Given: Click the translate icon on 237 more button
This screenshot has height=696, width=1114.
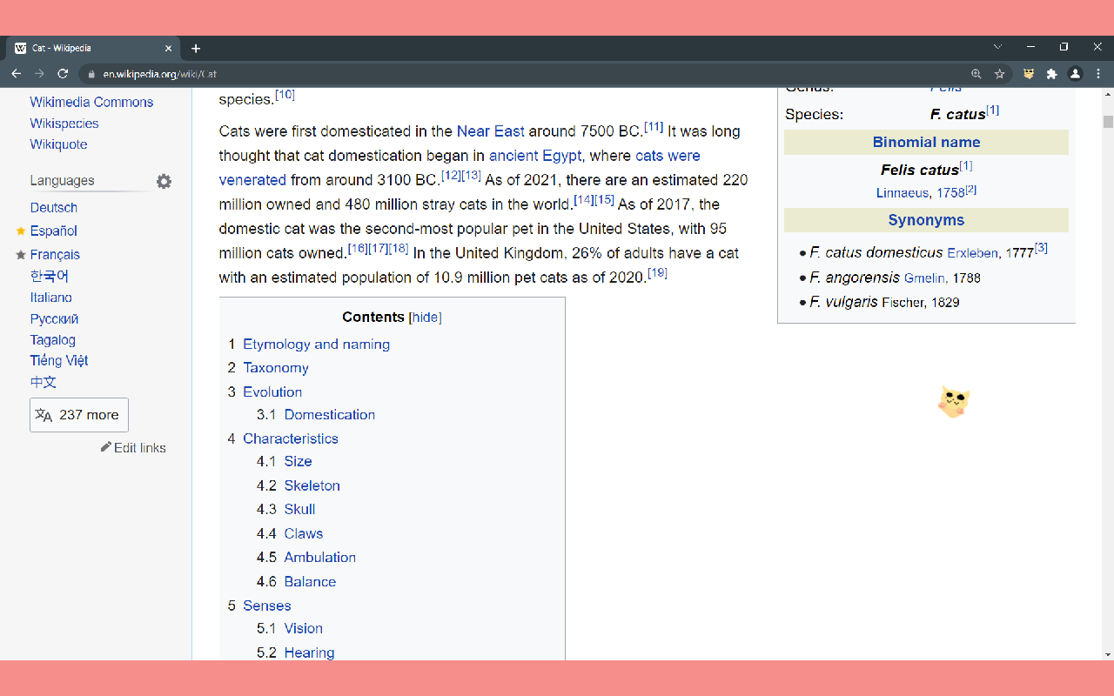Looking at the screenshot, I should tap(44, 415).
